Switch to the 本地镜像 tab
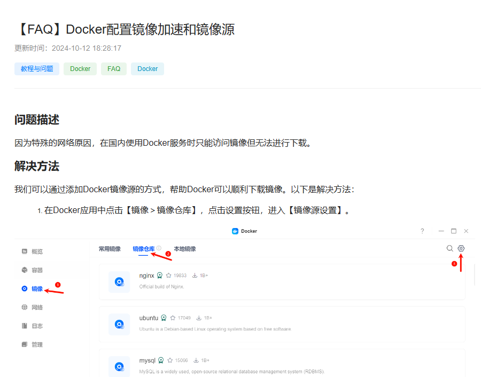 185,248
